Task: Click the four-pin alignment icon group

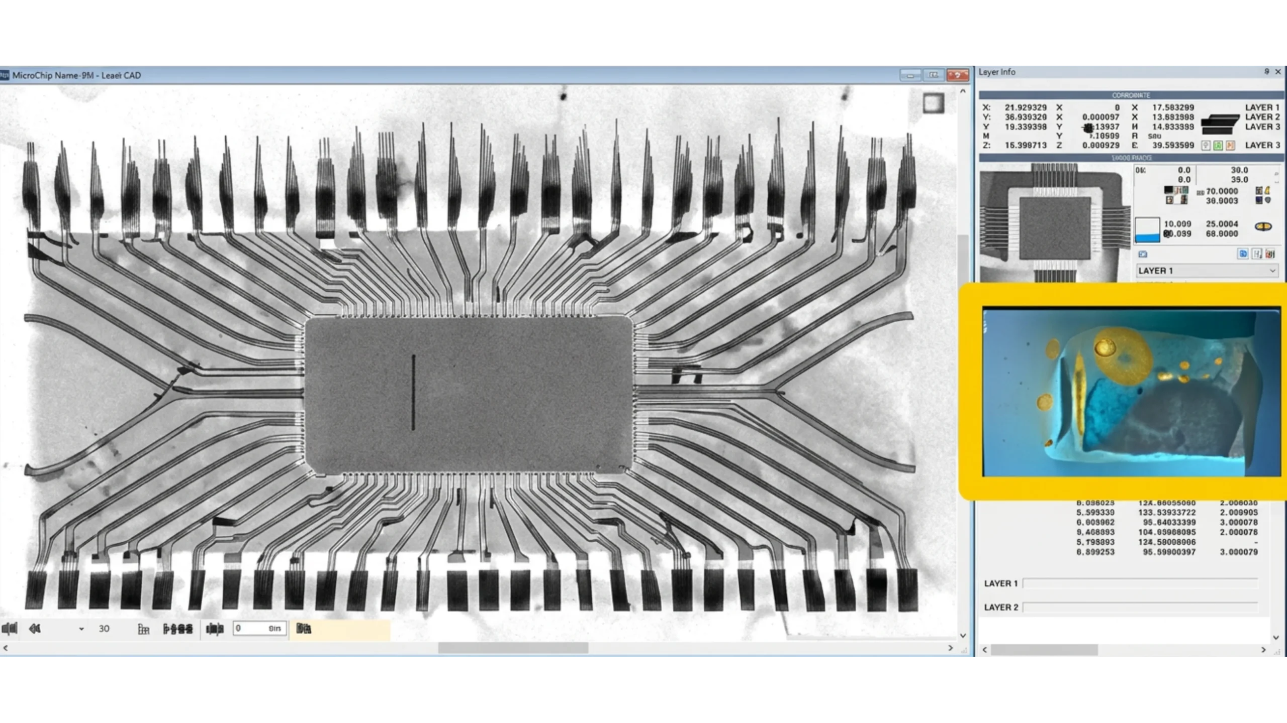Action: pyautogui.click(x=178, y=629)
